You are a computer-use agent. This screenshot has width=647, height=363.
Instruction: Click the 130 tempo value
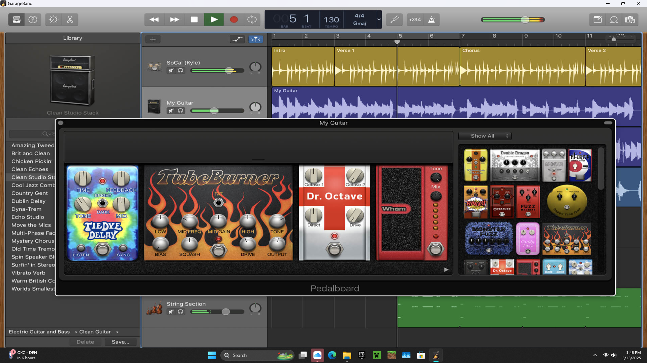(x=332, y=20)
